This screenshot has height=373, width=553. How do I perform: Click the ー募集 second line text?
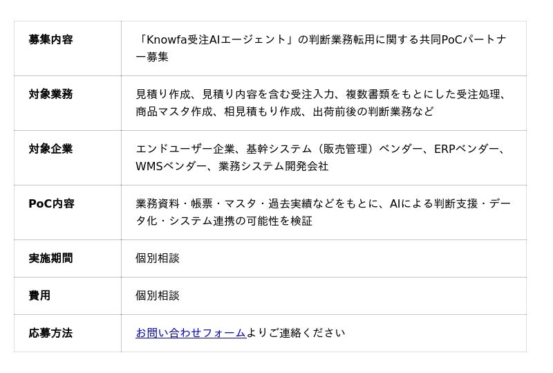pos(152,57)
